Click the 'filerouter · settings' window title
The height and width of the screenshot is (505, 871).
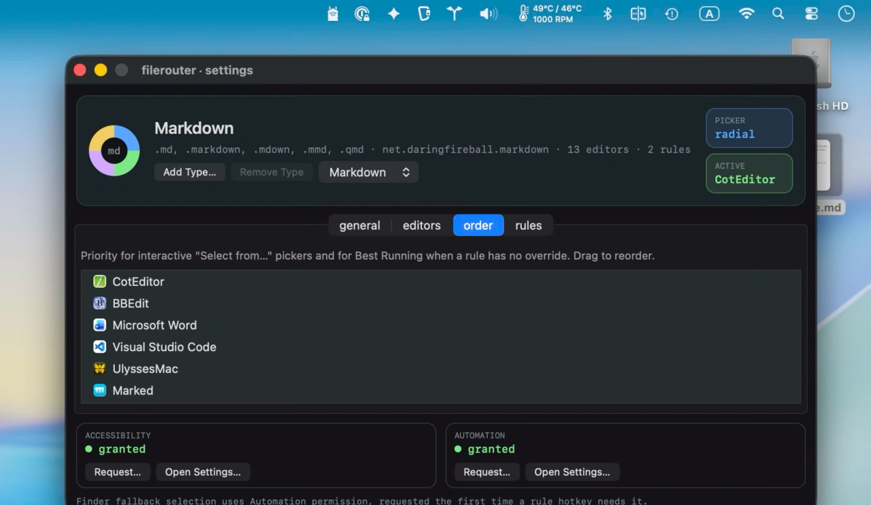(x=197, y=70)
